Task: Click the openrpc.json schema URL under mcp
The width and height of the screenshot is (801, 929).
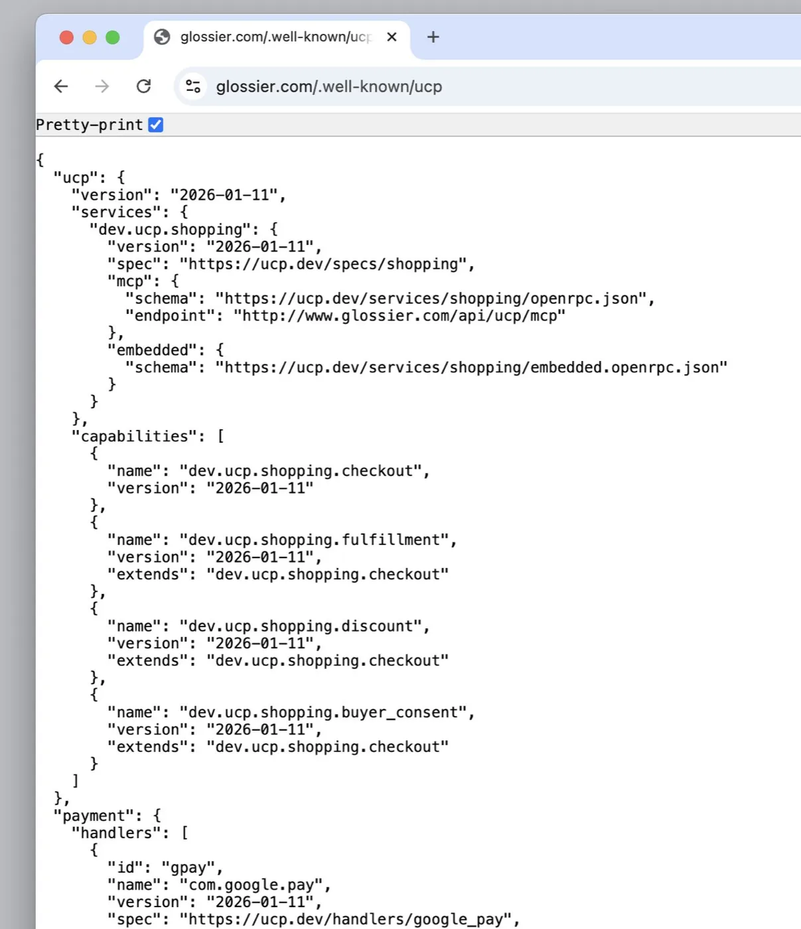Action: coord(431,298)
